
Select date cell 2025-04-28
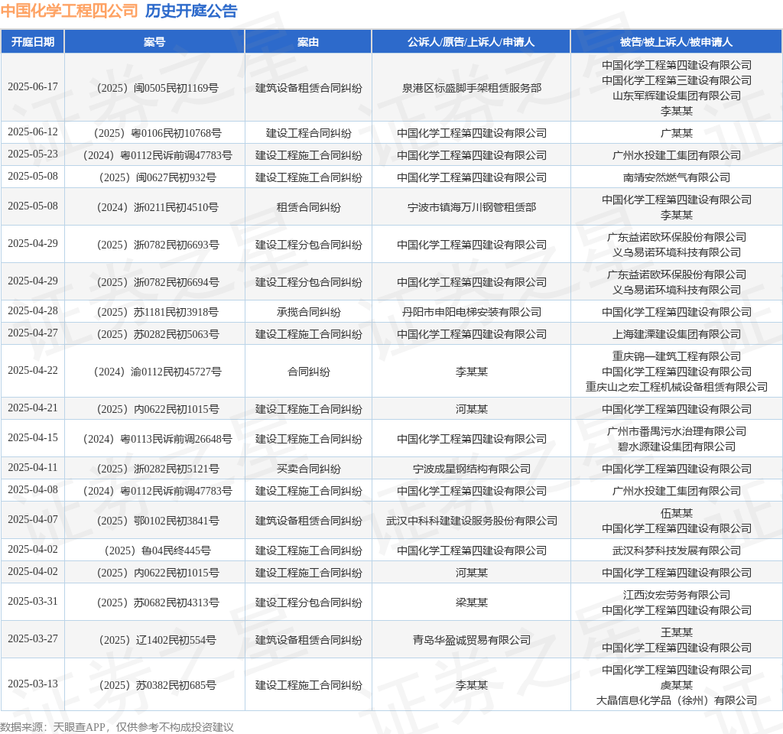[32, 310]
